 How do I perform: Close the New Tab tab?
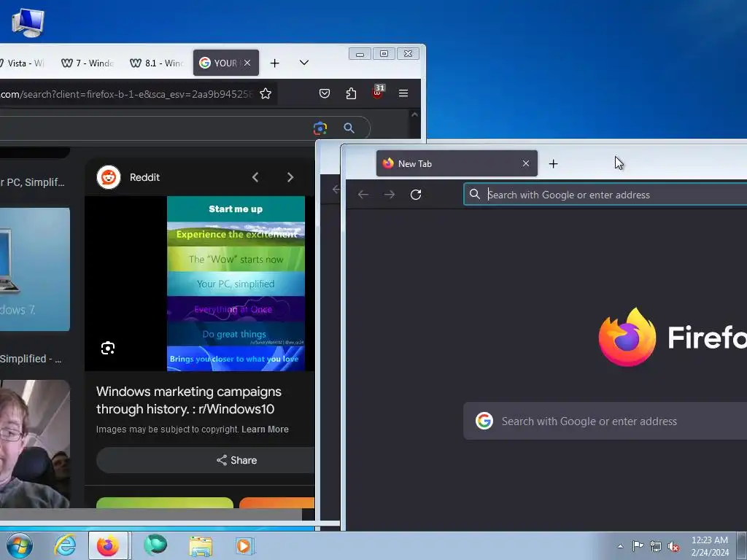(526, 163)
